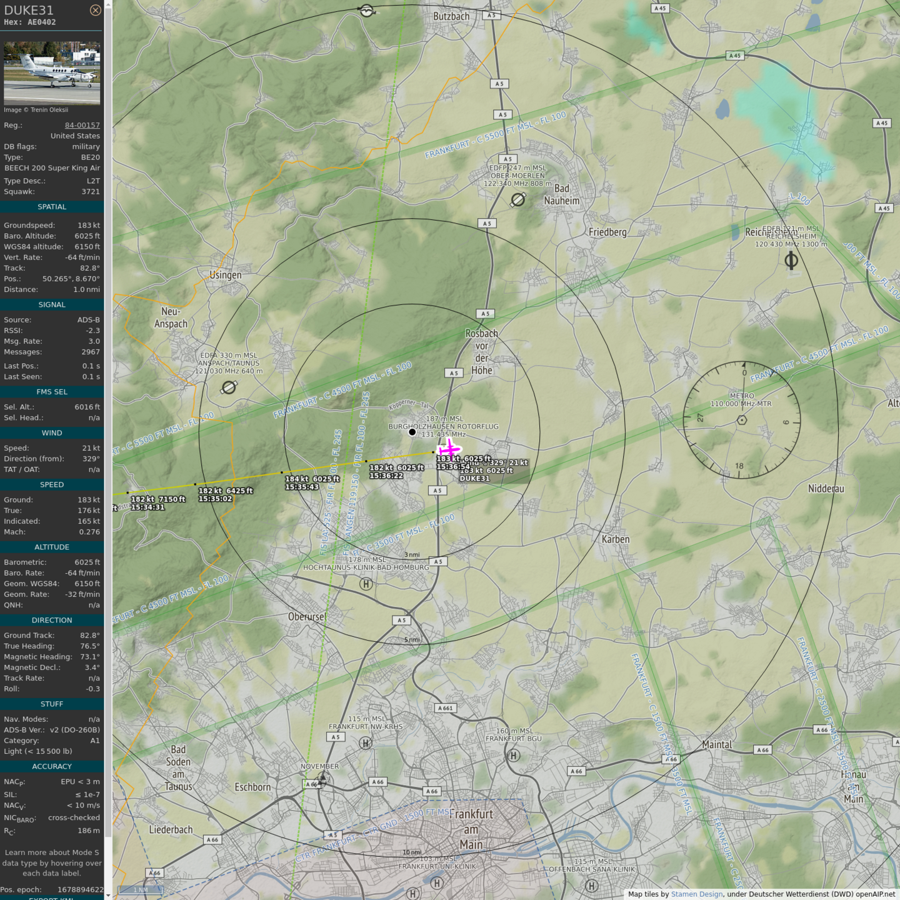Click the 15:35:43 track point label
Image resolution: width=900 pixels, height=900 pixels.
(x=302, y=487)
